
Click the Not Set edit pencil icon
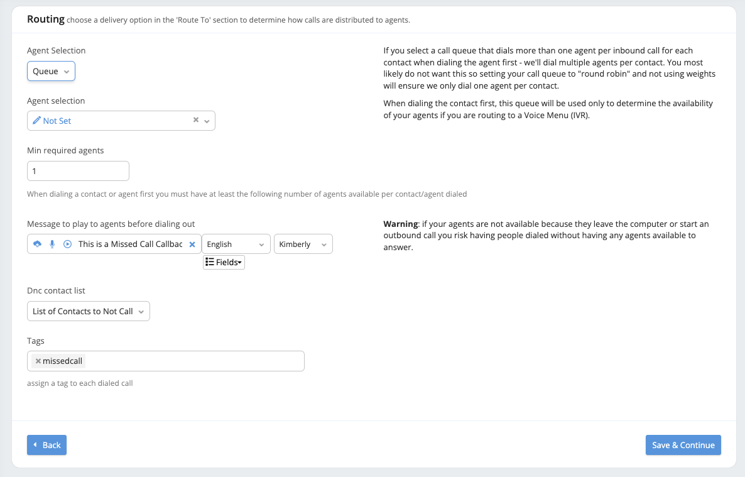click(36, 121)
